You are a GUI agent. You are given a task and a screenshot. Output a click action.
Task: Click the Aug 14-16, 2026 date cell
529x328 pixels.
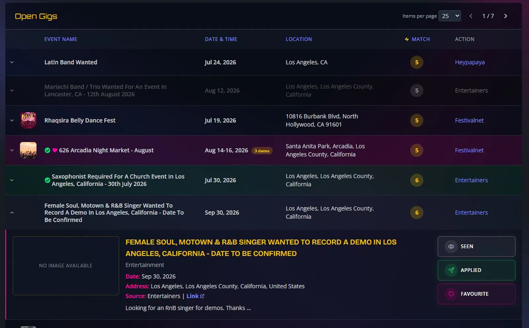[x=226, y=150]
